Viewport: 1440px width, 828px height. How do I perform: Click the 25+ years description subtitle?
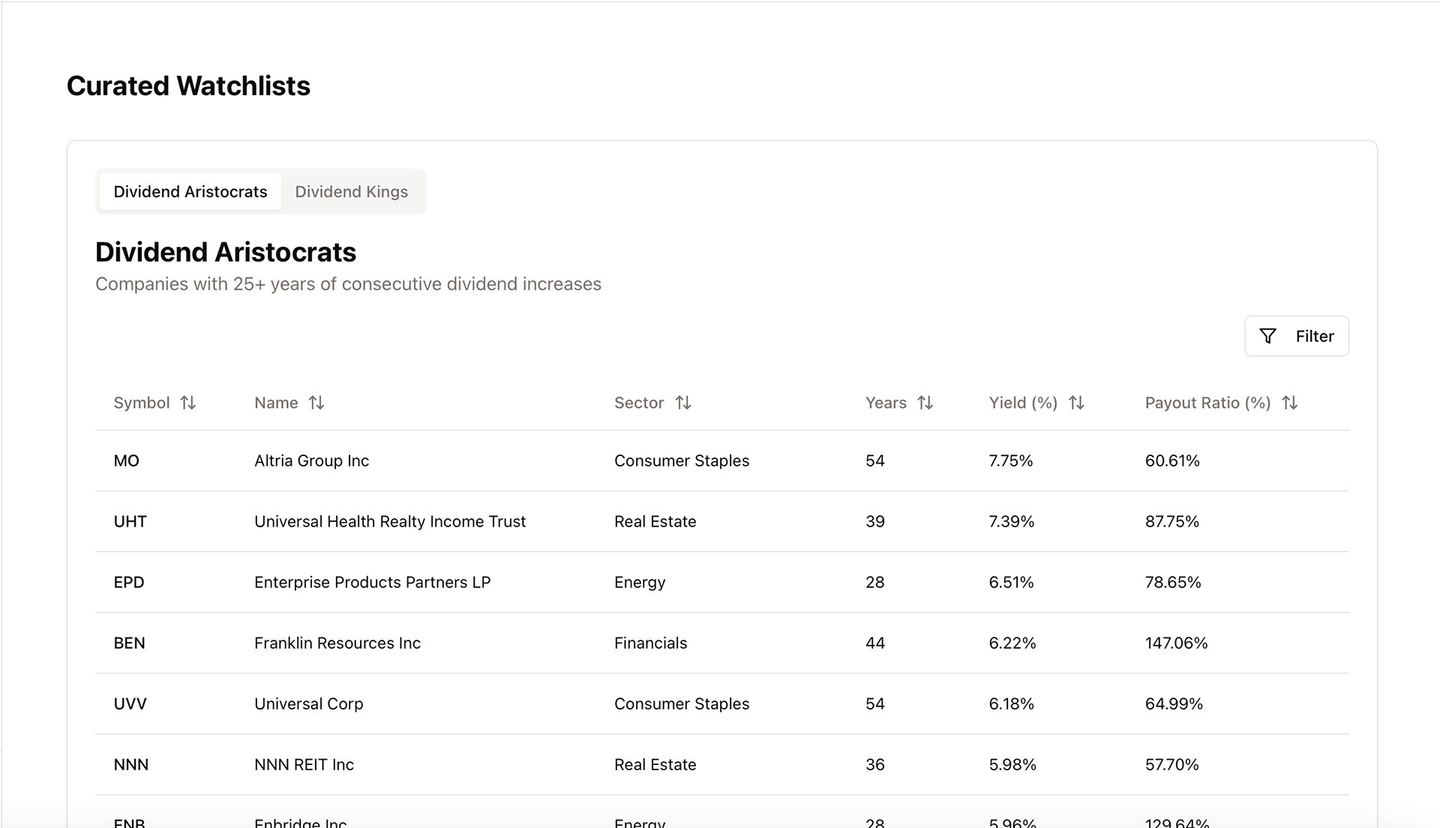[x=348, y=284]
